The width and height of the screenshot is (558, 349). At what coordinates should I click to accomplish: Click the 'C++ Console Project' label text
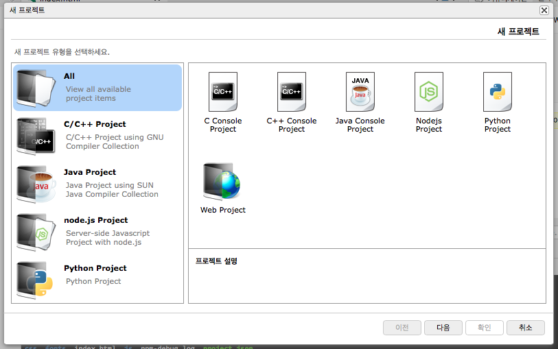click(292, 125)
